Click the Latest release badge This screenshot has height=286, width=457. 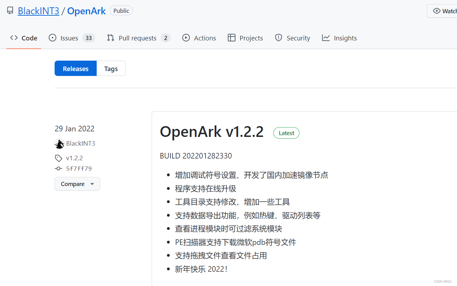[x=286, y=133]
